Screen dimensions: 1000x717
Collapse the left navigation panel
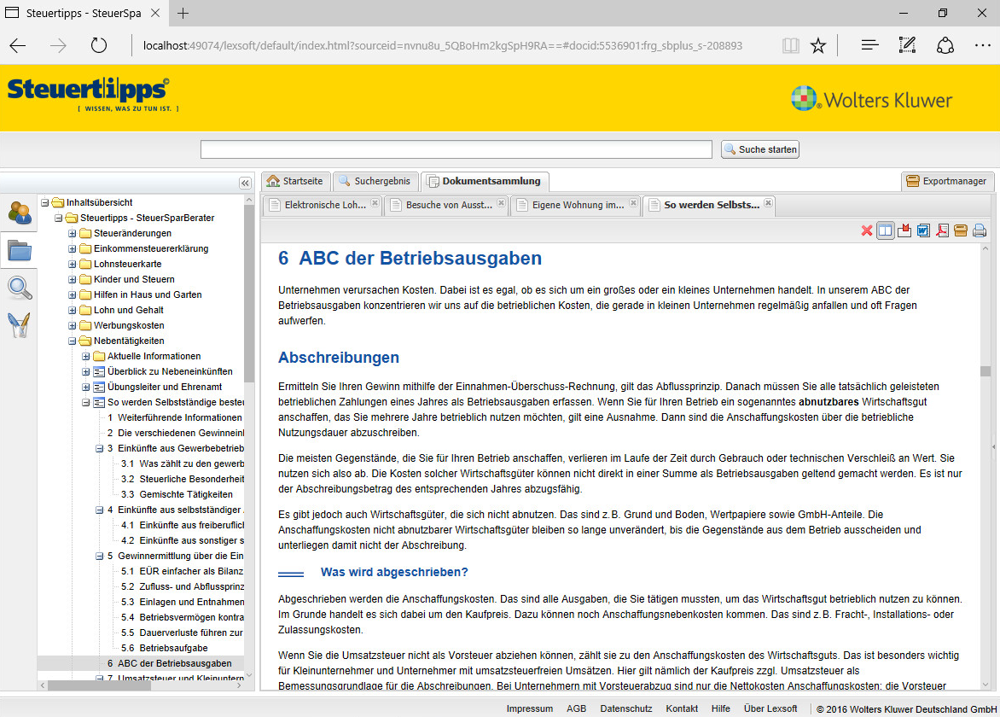(x=245, y=183)
